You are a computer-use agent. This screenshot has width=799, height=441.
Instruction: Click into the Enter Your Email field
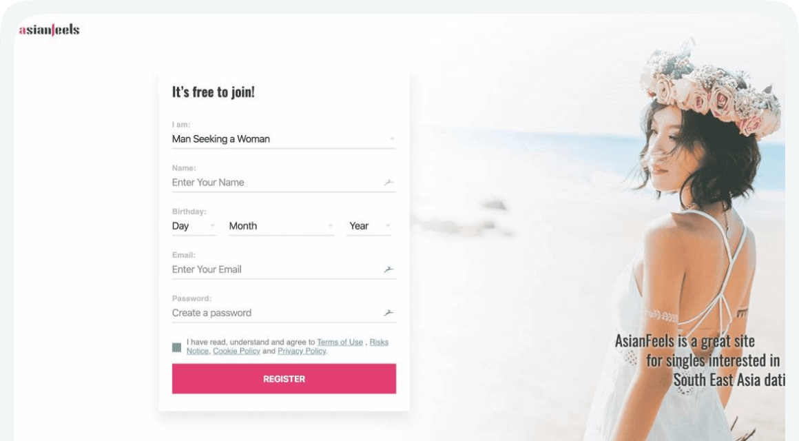click(x=276, y=269)
